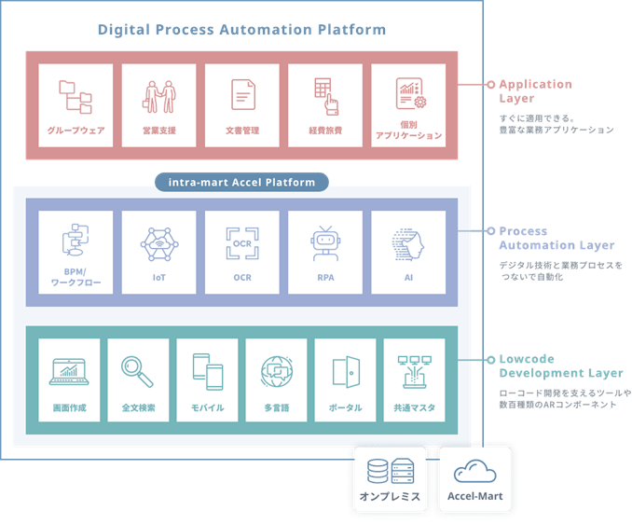This screenshot has width=632, height=524.
Task: Click the intra-mart Accel Platform pill label
Action: pos(241,182)
